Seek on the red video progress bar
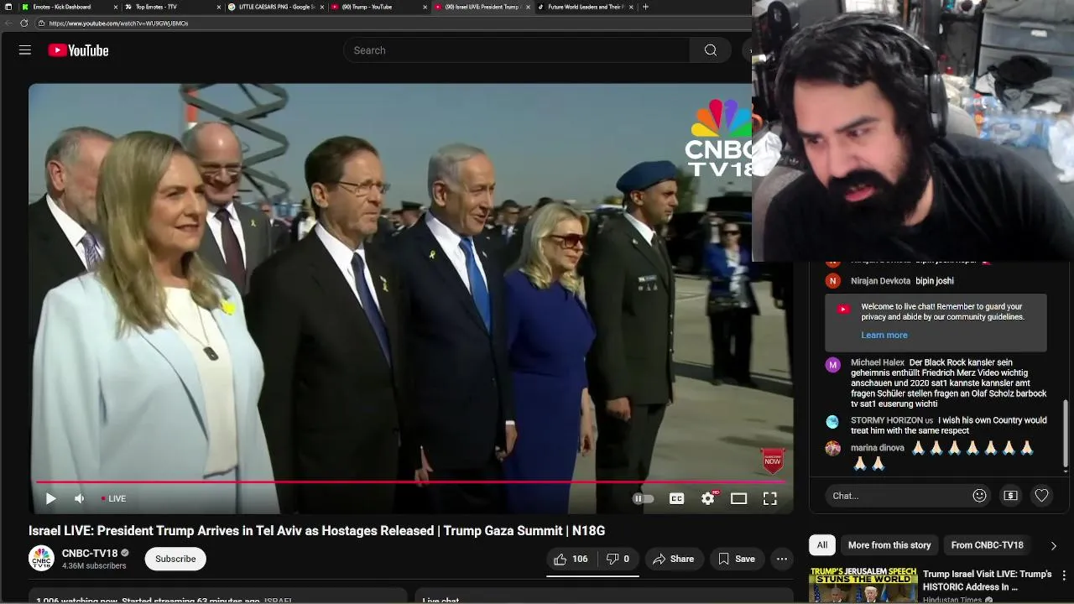 (409, 482)
